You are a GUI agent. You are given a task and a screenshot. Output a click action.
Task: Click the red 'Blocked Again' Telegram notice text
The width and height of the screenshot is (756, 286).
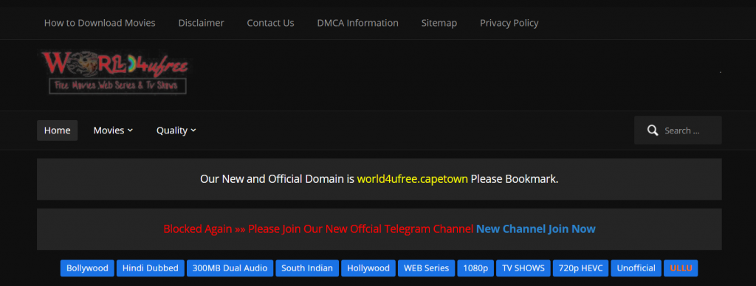(x=318, y=229)
